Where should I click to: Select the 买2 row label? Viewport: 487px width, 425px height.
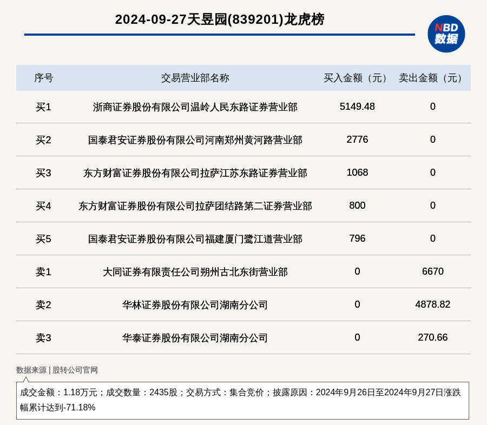(43, 140)
